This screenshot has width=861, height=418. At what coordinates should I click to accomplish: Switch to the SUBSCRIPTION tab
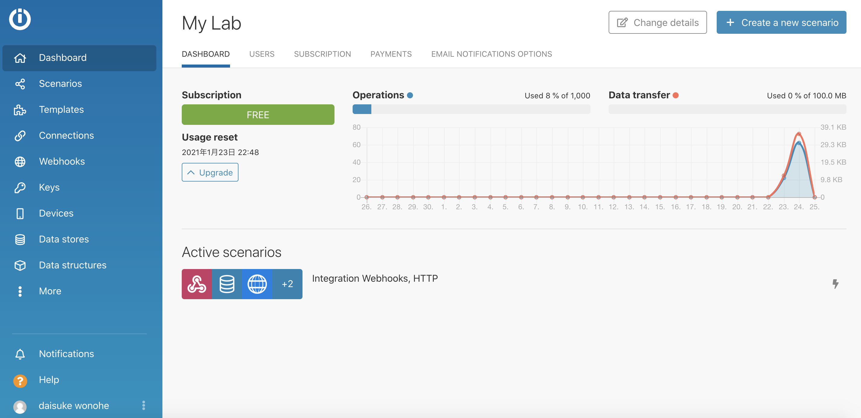(x=322, y=54)
